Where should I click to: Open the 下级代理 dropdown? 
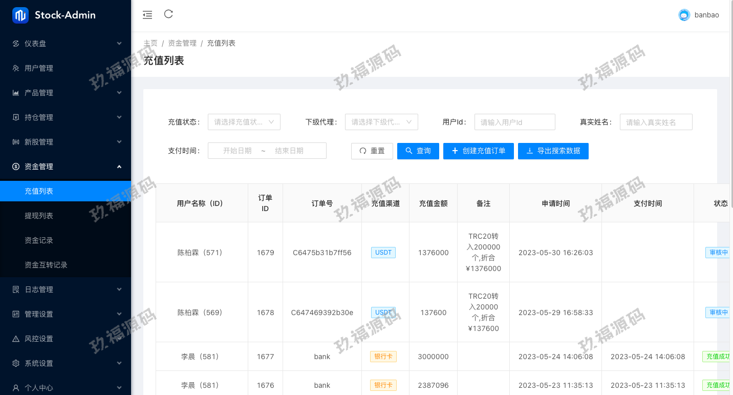pos(381,122)
